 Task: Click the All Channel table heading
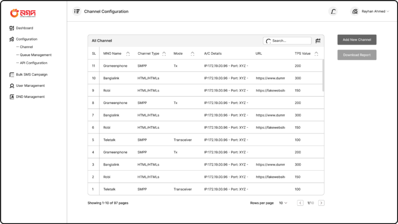point(102,41)
